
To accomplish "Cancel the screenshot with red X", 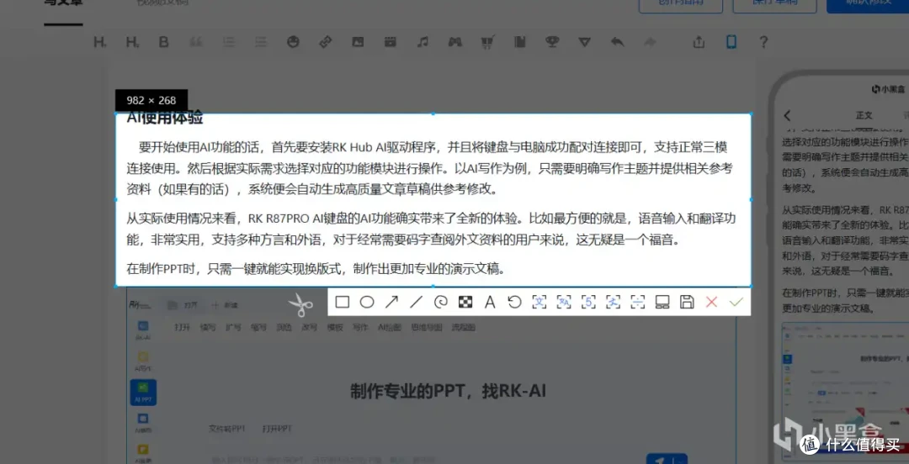I will click(x=711, y=302).
